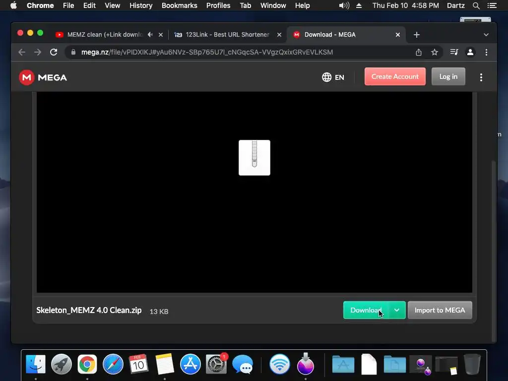Open Calendar from the Dock
Image resolution: width=508 pixels, height=381 pixels.
coord(138,364)
